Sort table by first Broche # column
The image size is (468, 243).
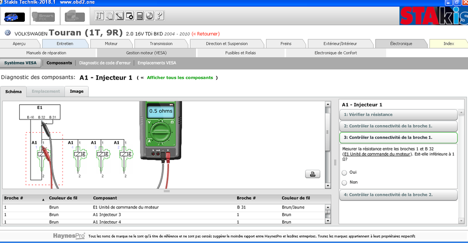pyautogui.click(x=13, y=198)
